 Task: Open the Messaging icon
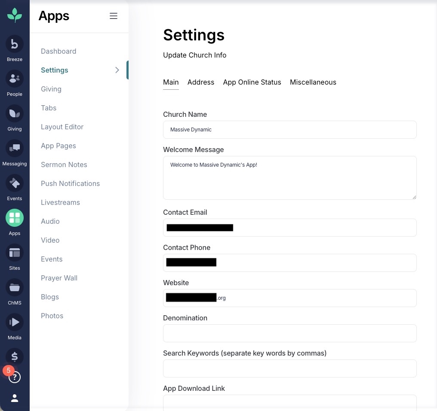(15, 149)
